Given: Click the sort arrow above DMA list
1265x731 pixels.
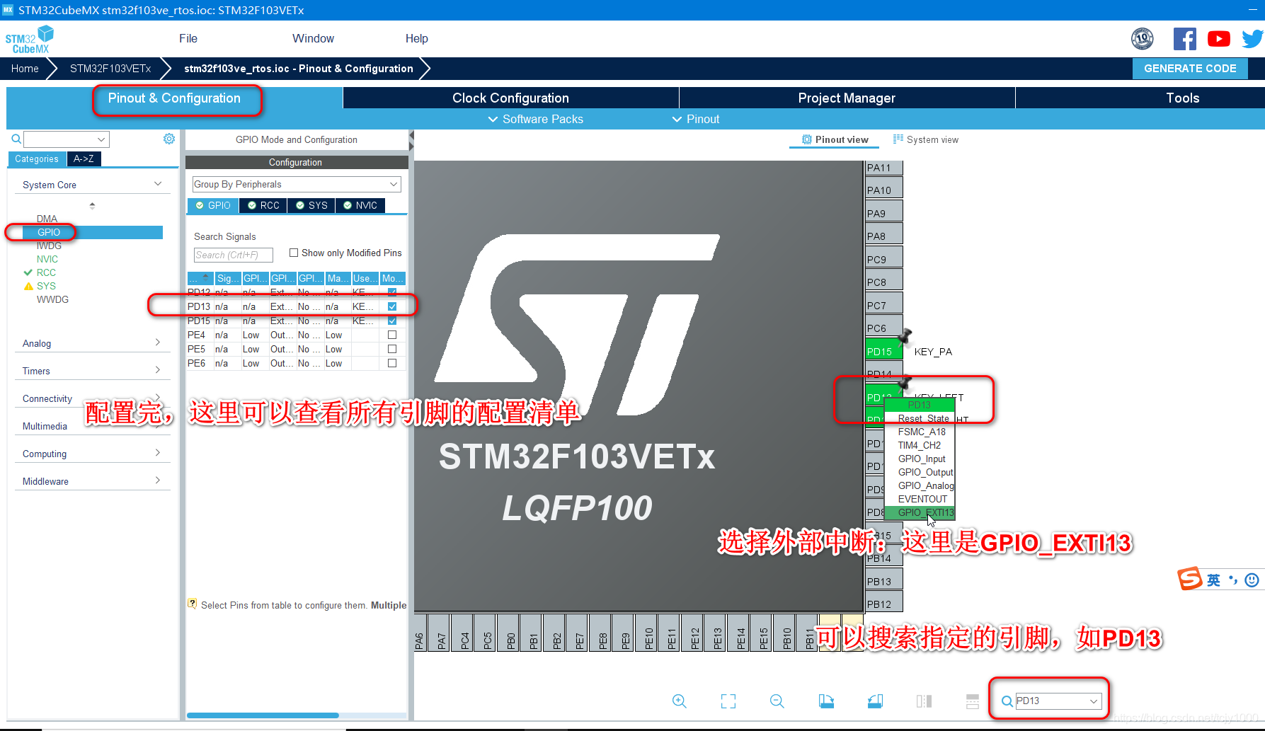Looking at the screenshot, I should click(92, 205).
